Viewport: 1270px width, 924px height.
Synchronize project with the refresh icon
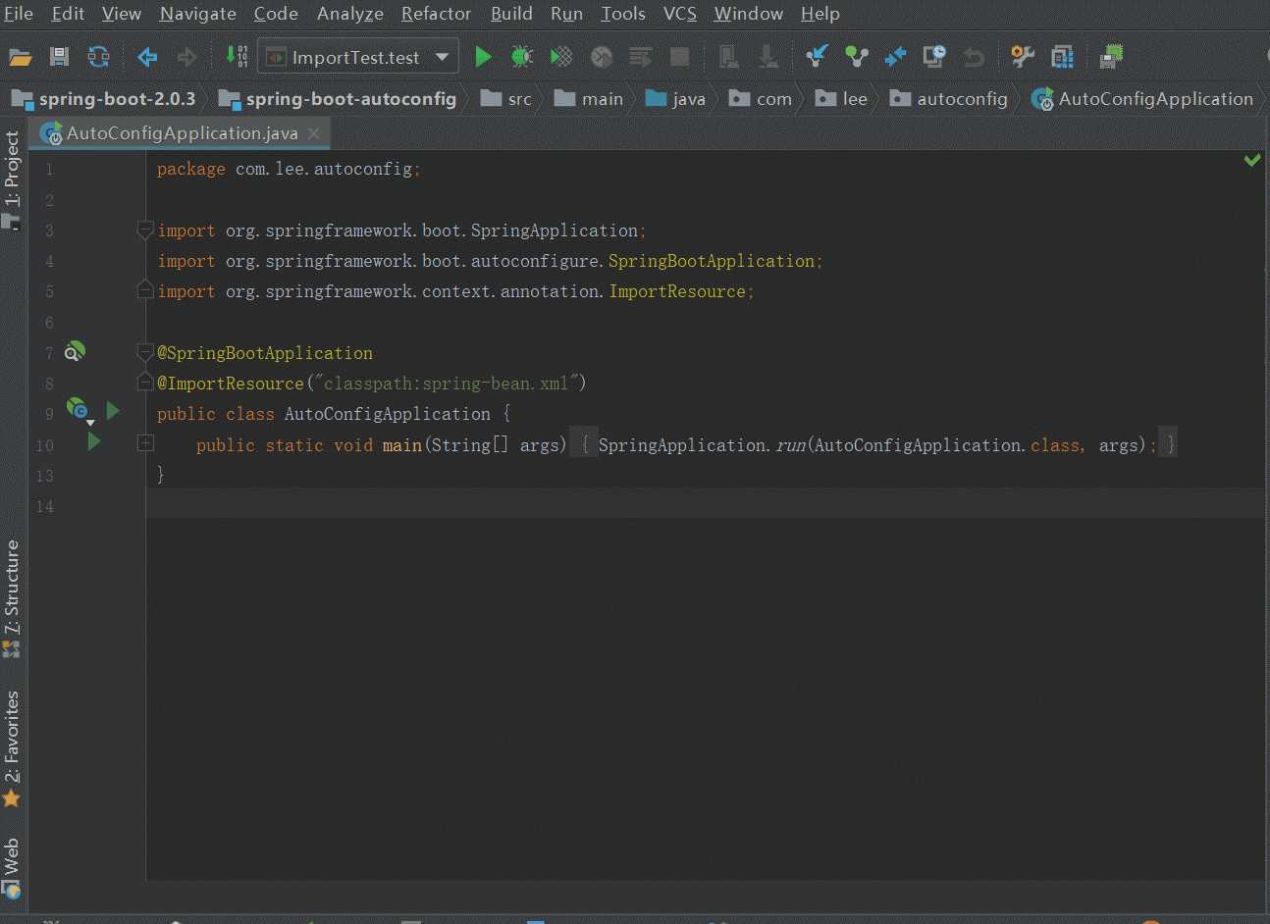98,57
